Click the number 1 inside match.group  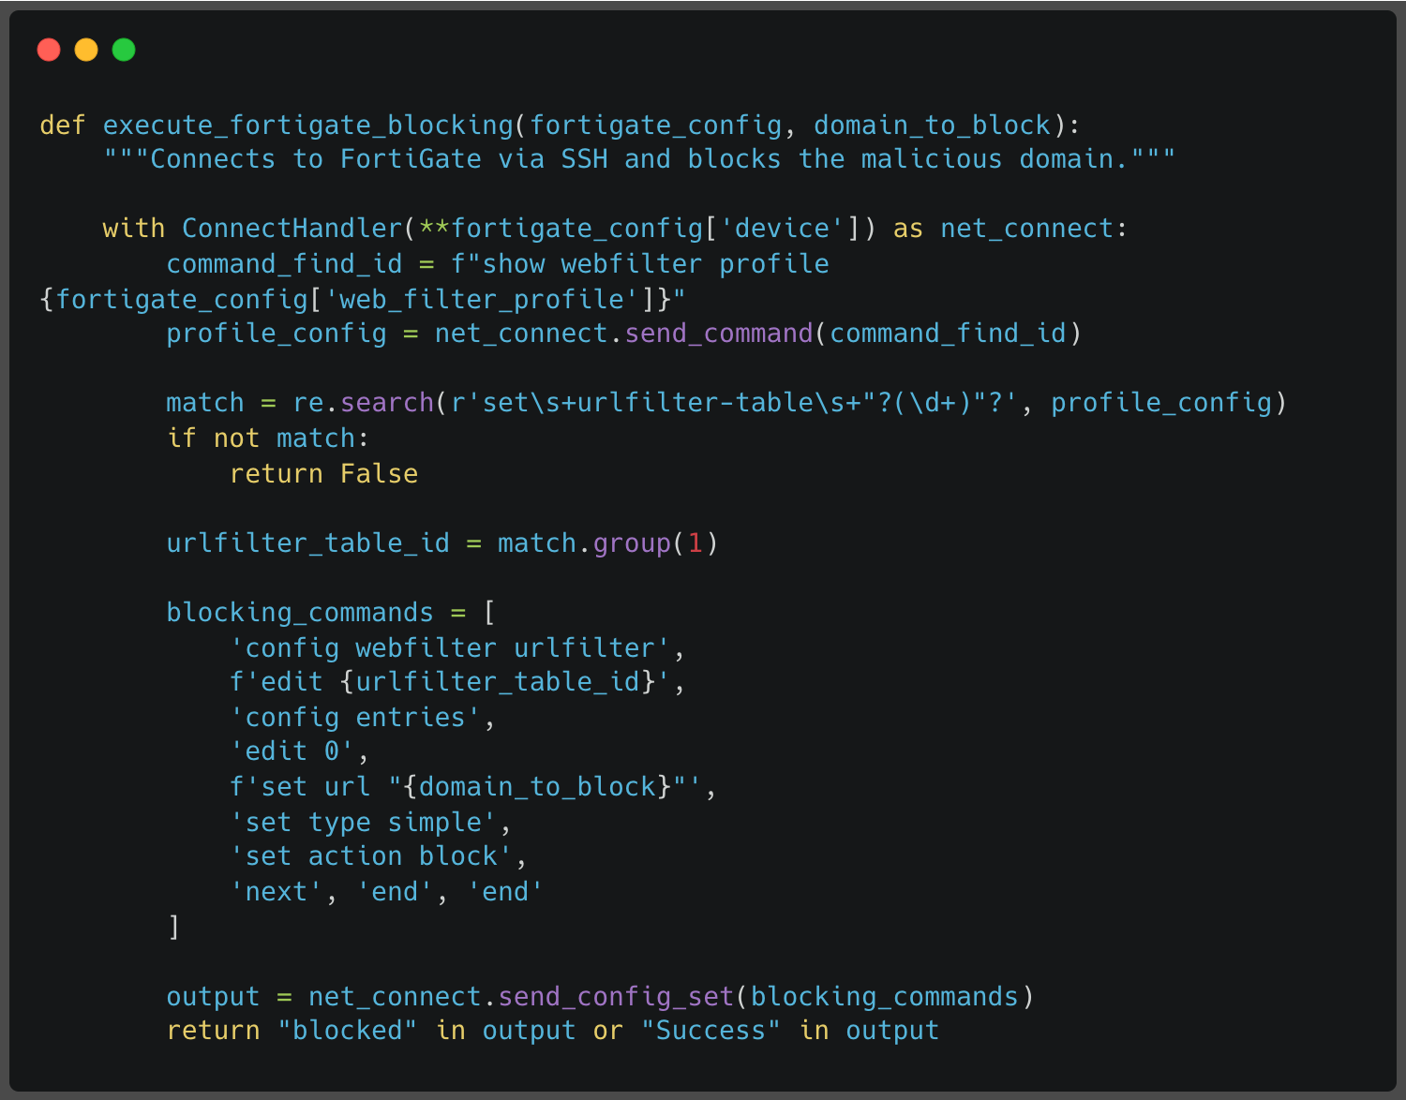pyautogui.click(x=696, y=543)
